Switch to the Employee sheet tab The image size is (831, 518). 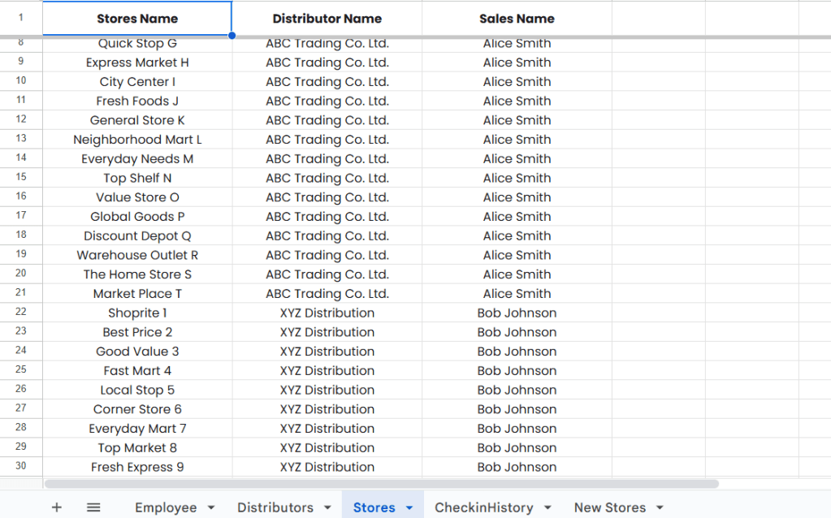click(166, 507)
